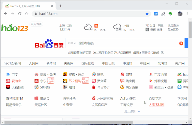Open the 搜狐 fox icon link
Image resolution: width=192 pixels, height=125 pixels.
click(65, 74)
